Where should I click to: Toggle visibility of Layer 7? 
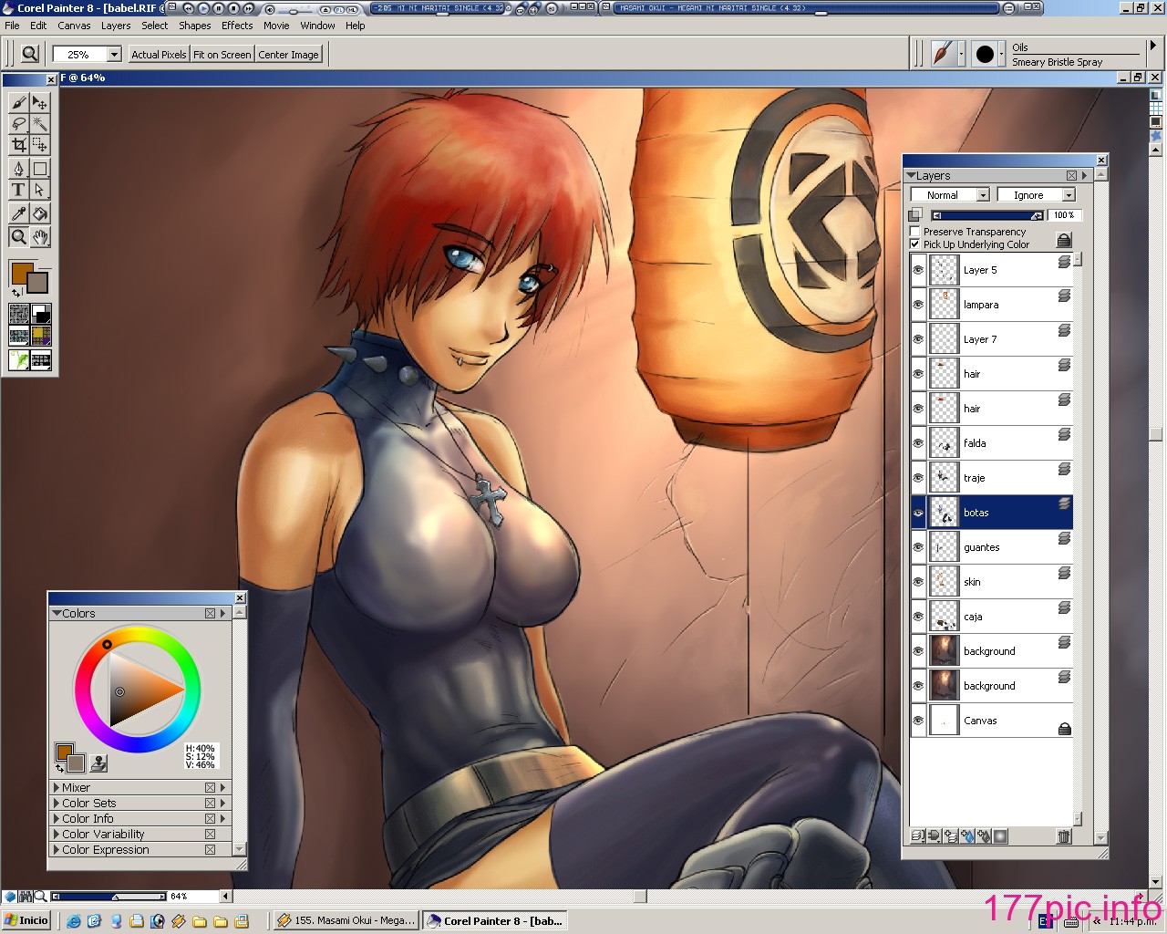tap(918, 339)
